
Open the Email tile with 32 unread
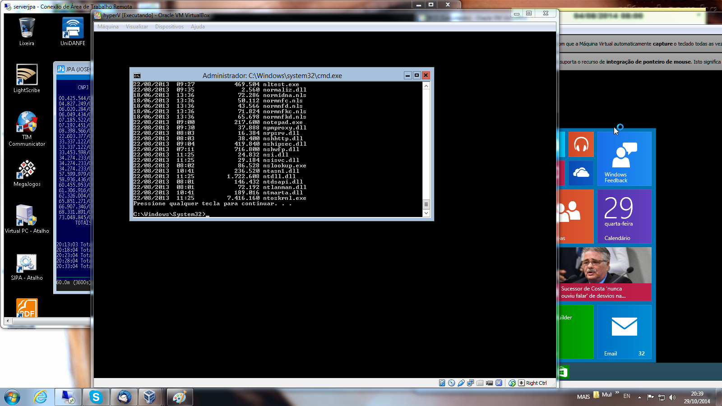pyautogui.click(x=625, y=332)
